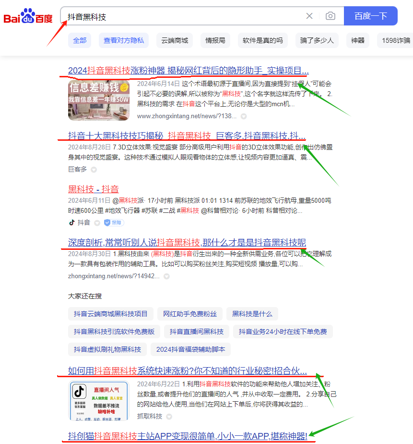Search related term 2024抖音福袋辅助脚本

(x=191, y=349)
